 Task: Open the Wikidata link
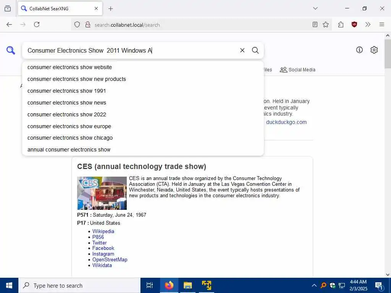click(102, 266)
